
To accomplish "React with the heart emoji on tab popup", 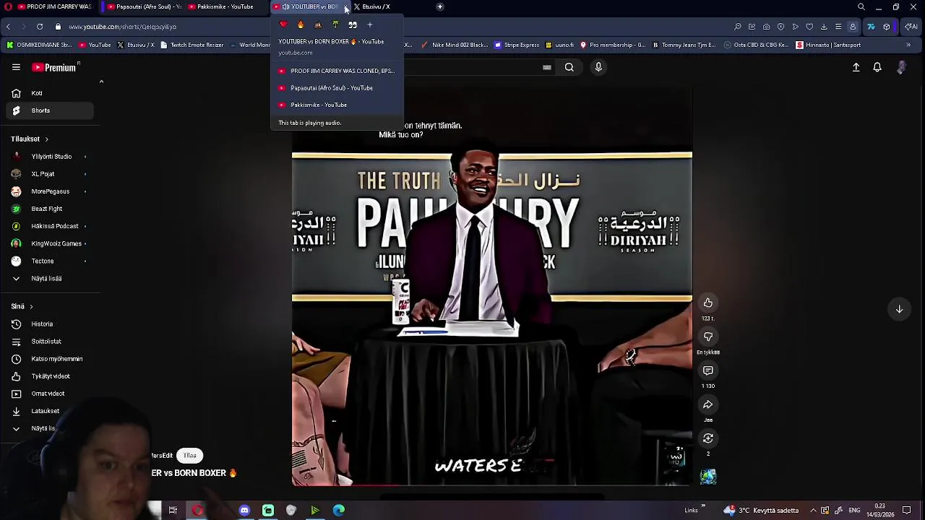I will pos(283,25).
